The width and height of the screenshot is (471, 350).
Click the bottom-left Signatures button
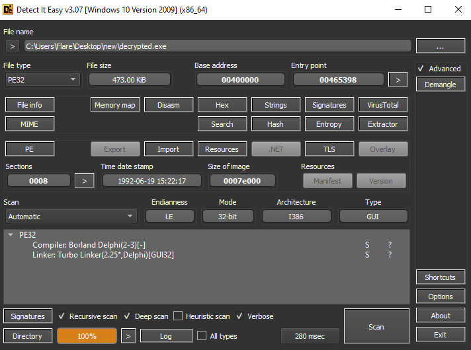pos(28,316)
